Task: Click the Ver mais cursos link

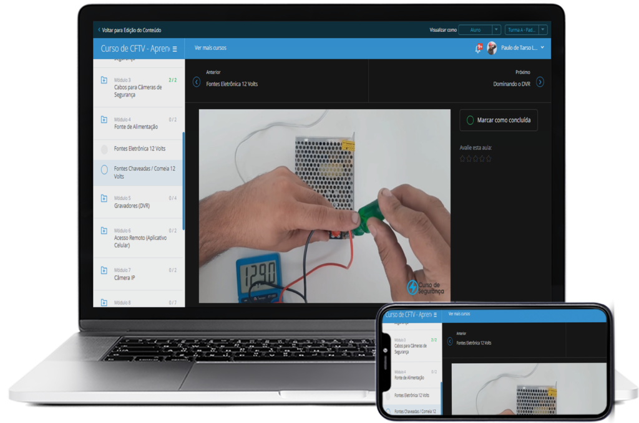Action: pyautogui.click(x=210, y=48)
